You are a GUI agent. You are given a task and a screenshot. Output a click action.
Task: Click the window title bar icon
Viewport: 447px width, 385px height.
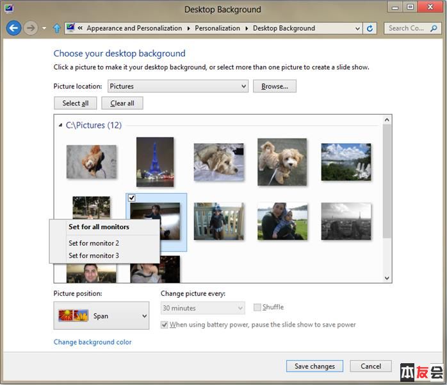click(9, 9)
